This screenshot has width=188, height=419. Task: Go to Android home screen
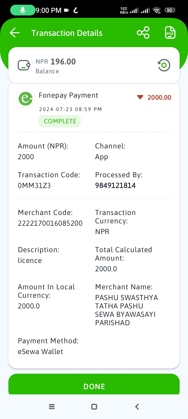tap(94, 407)
